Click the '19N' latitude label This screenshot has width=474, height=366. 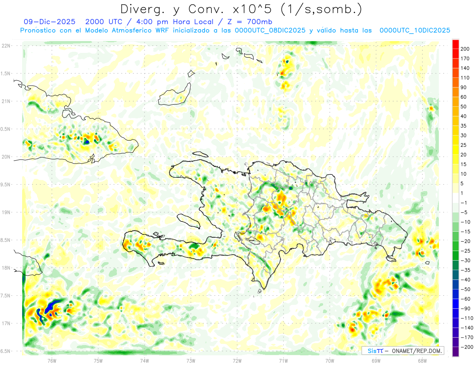(x=6, y=212)
